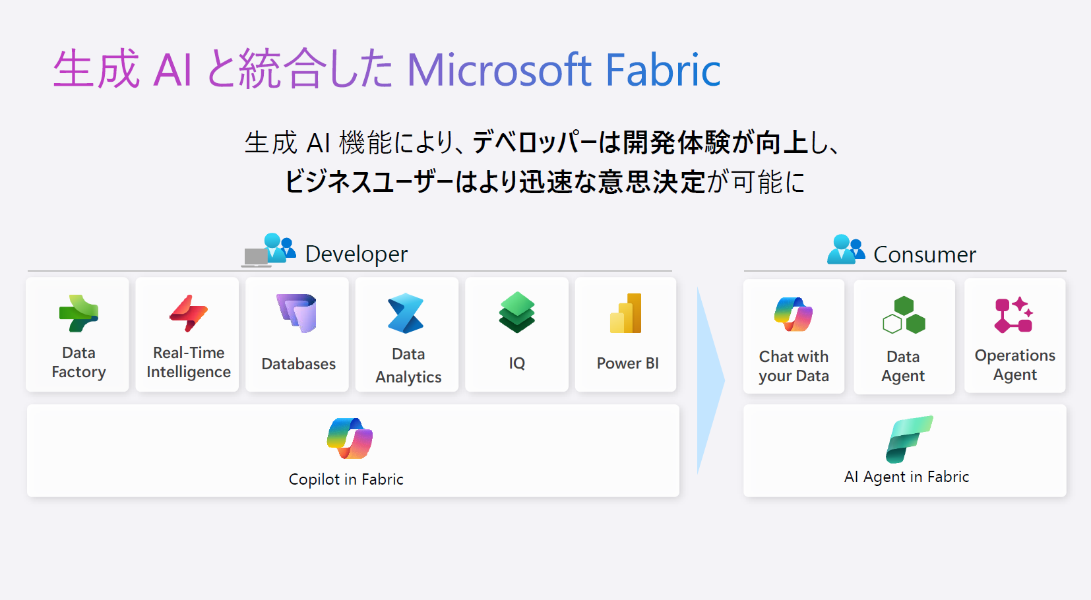Select the Consumer heading text

924,255
